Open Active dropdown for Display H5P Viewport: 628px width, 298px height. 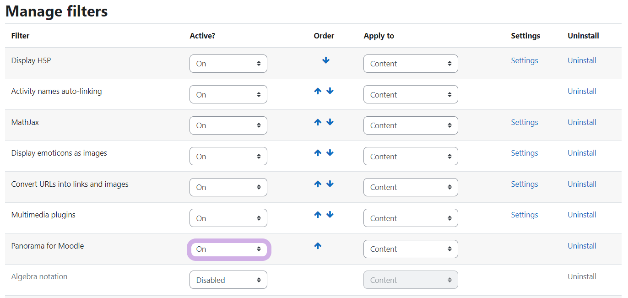coord(228,64)
